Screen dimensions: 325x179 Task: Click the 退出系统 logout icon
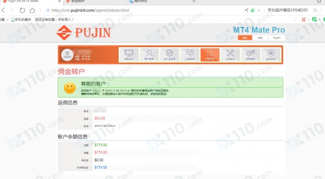(271, 55)
